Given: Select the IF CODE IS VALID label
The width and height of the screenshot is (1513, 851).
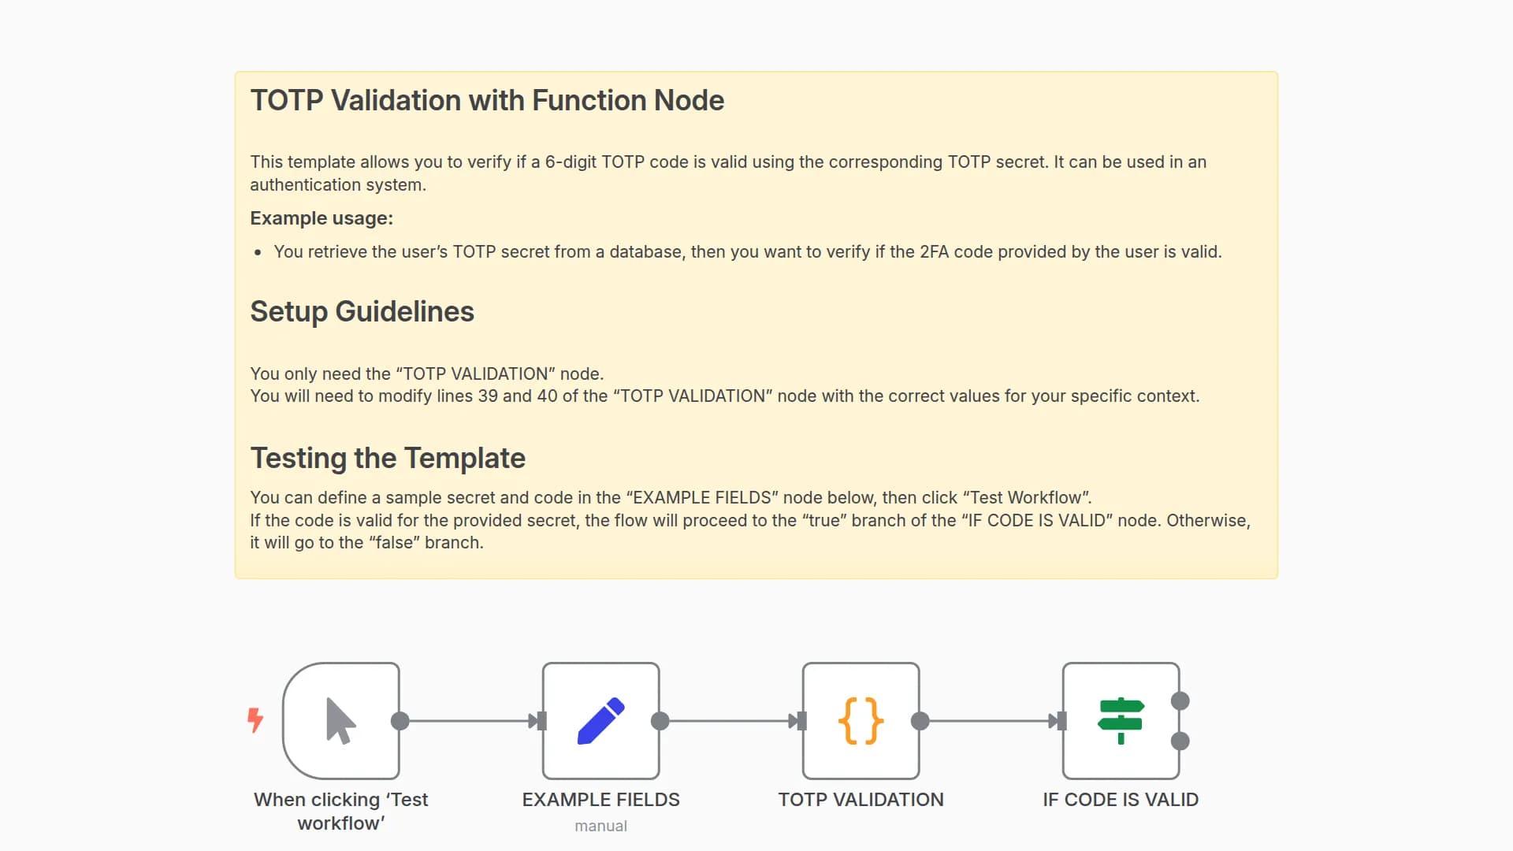Looking at the screenshot, I should (x=1121, y=799).
